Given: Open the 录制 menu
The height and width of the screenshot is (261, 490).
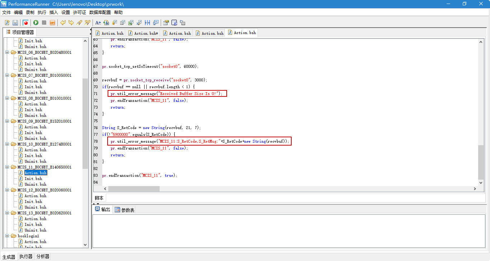Looking at the screenshot, I should (30, 13).
